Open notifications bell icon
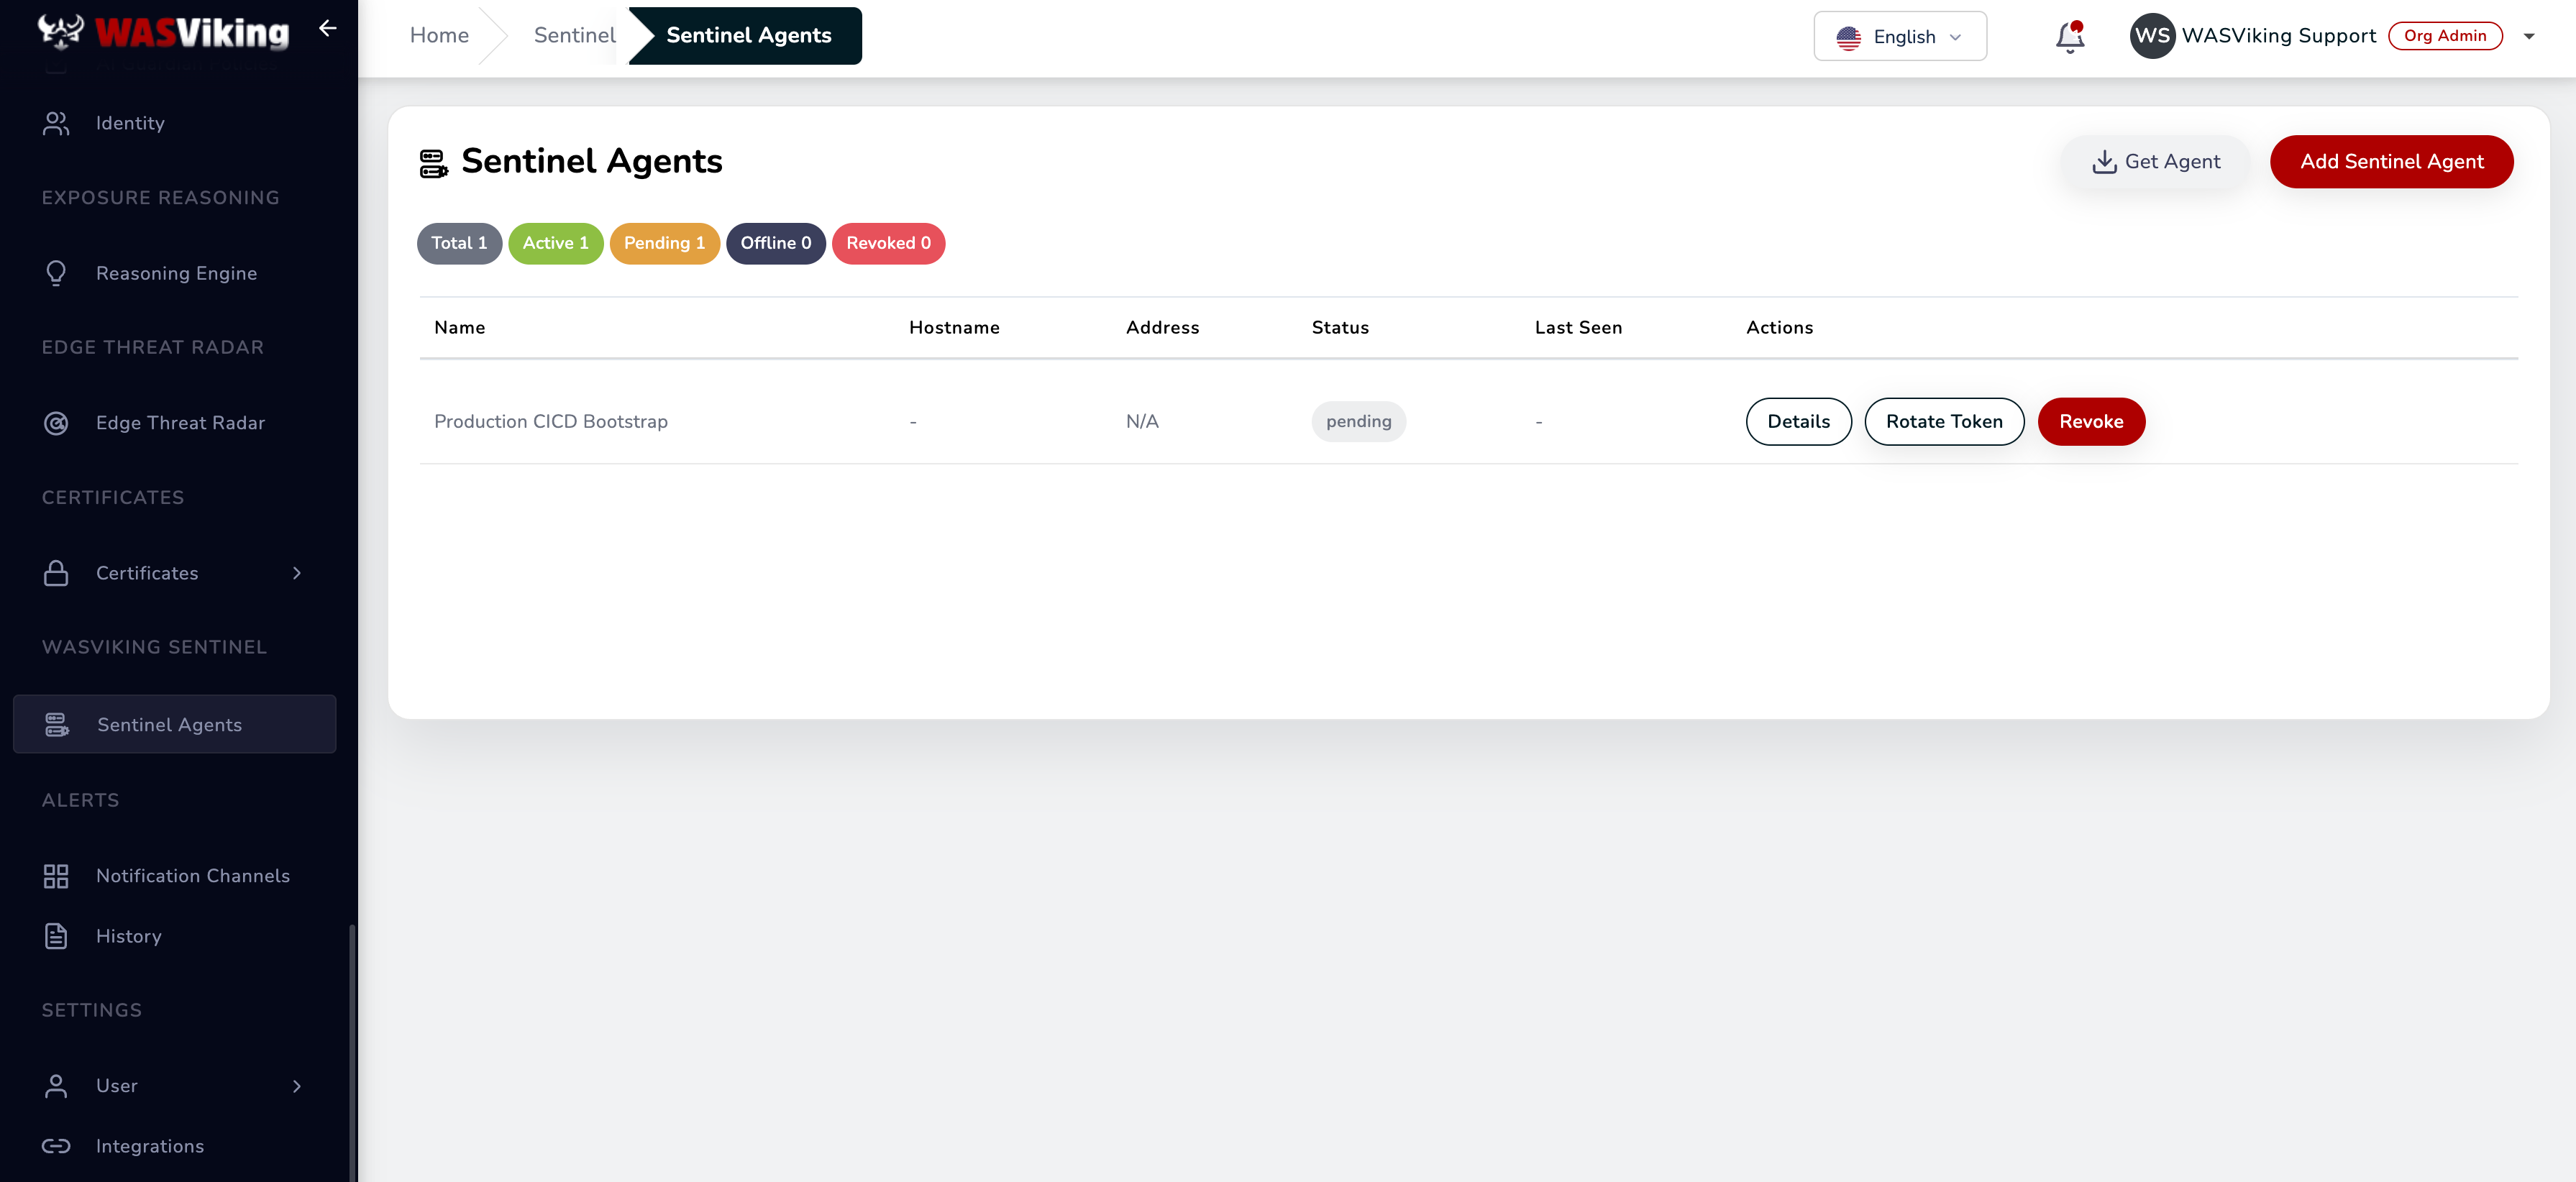The image size is (2576, 1182). [x=2069, y=37]
